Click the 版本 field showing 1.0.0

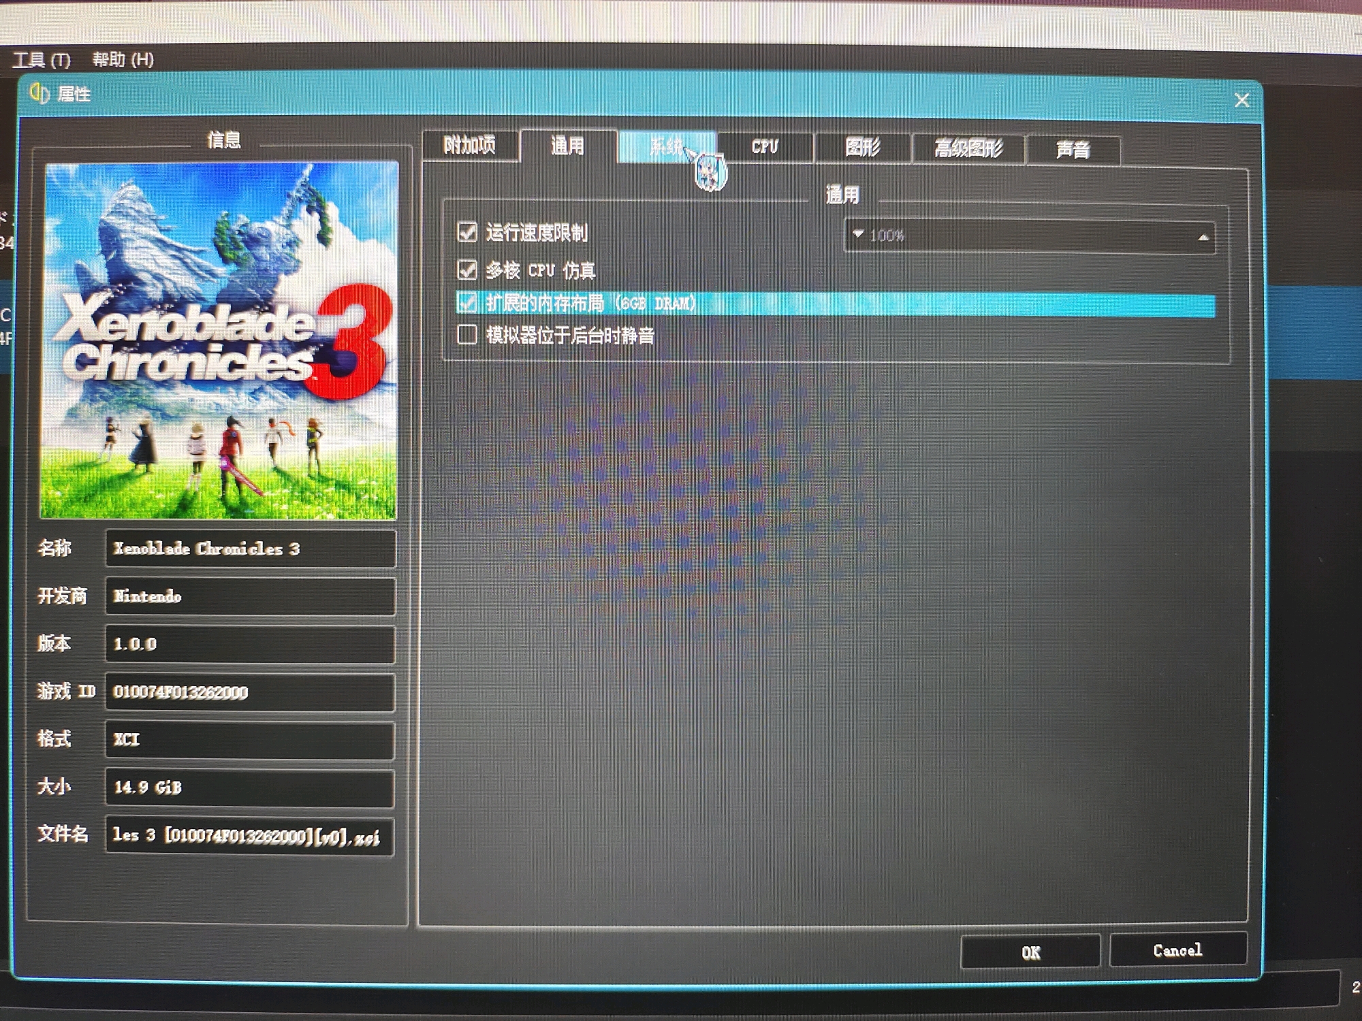click(x=250, y=644)
